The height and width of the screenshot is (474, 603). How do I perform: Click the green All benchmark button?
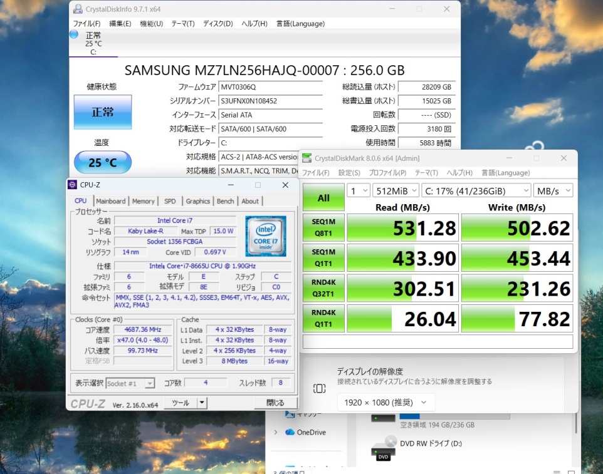pyautogui.click(x=323, y=198)
